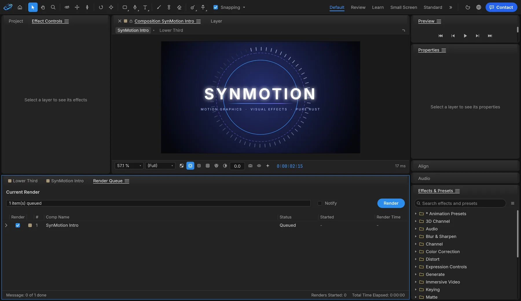Switch to the Review workspace
The width and height of the screenshot is (521, 301).
(358, 7)
